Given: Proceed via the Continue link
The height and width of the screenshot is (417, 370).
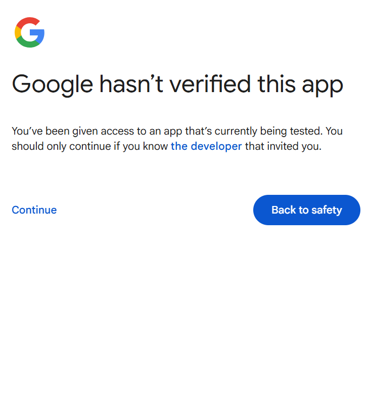Looking at the screenshot, I should point(34,210).
